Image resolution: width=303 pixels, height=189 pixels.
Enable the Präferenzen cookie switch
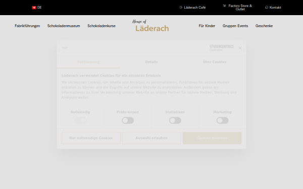[x=128, y=120]
